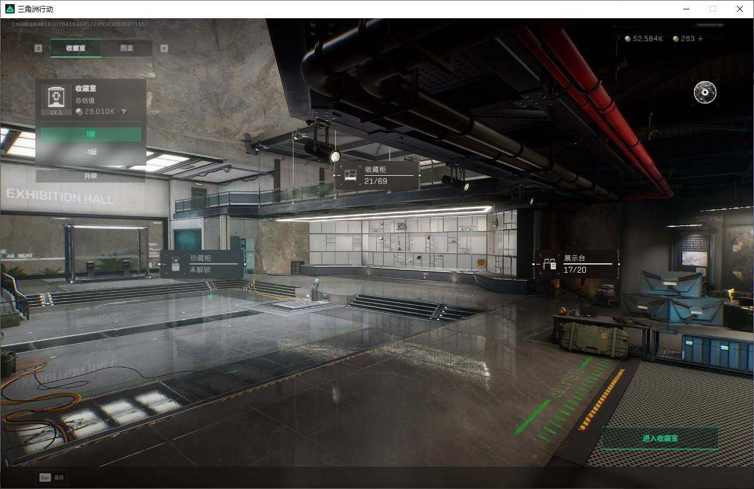The height and width of the screenshot is (489, 754).
Task: Click the Q previous-tab key icon
Action: tap(38, 48)
